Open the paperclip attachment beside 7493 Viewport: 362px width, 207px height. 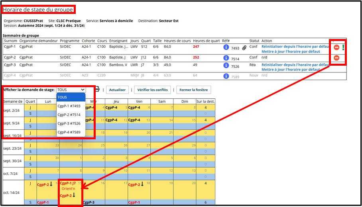[244, 48]
